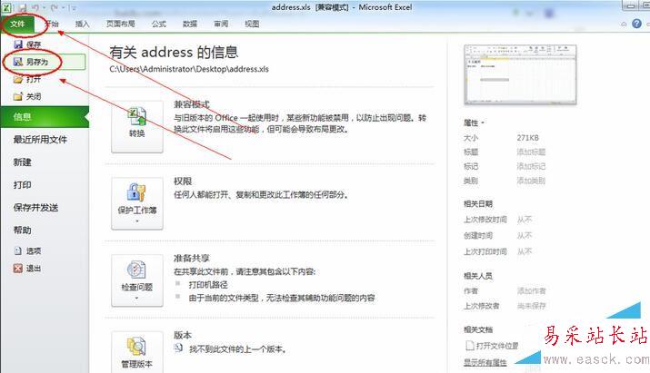Click the 显示所有属性 link
Viewport: 650px width, 373px height.
pos(485,363)
